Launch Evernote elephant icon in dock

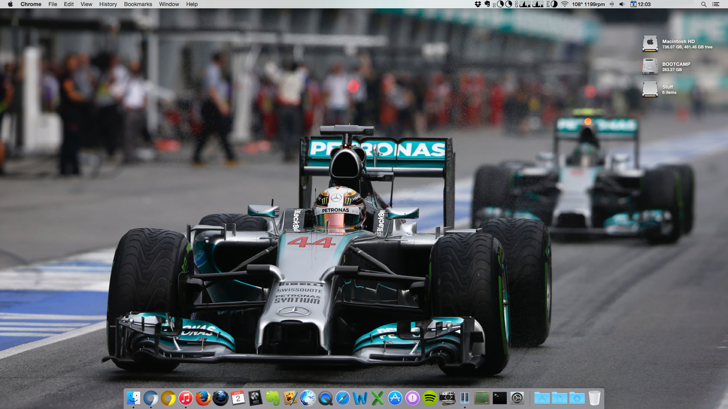click(273, 398)
